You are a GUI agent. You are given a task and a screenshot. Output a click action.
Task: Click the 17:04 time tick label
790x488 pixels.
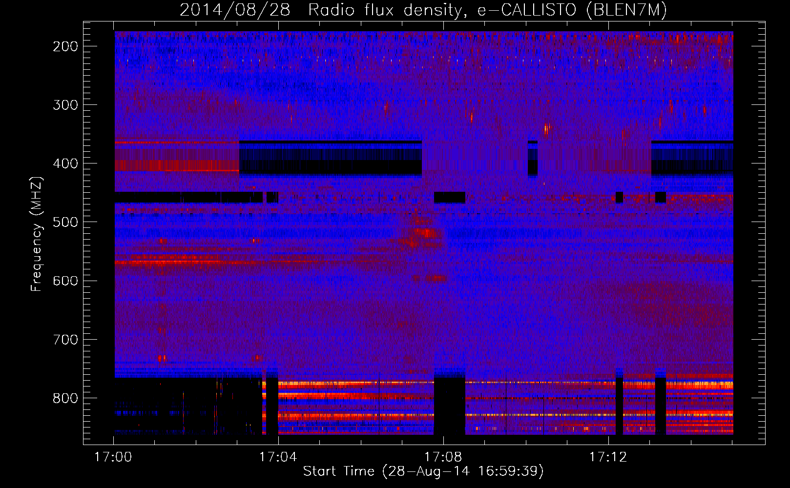point(278,457)
